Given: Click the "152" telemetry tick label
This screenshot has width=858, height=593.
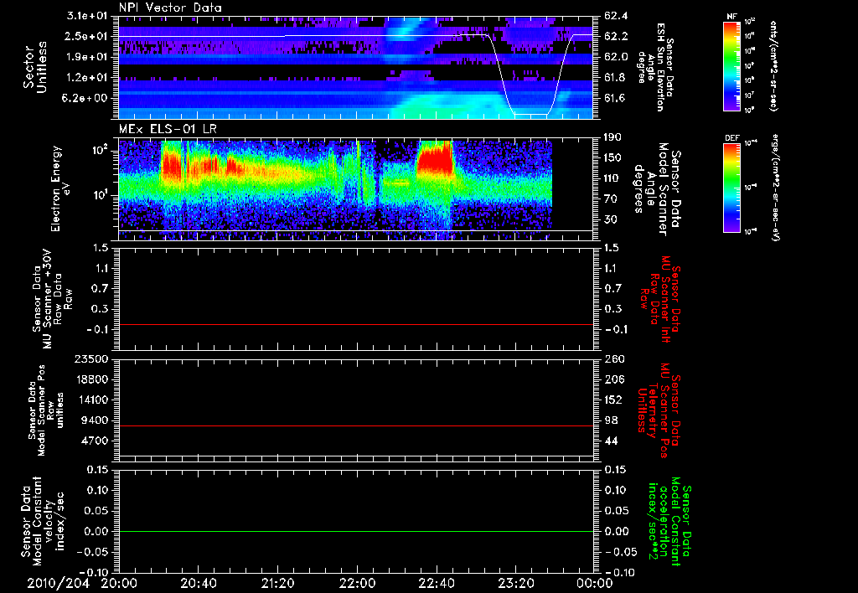Looking at the screenshot, I should point(613,400).
